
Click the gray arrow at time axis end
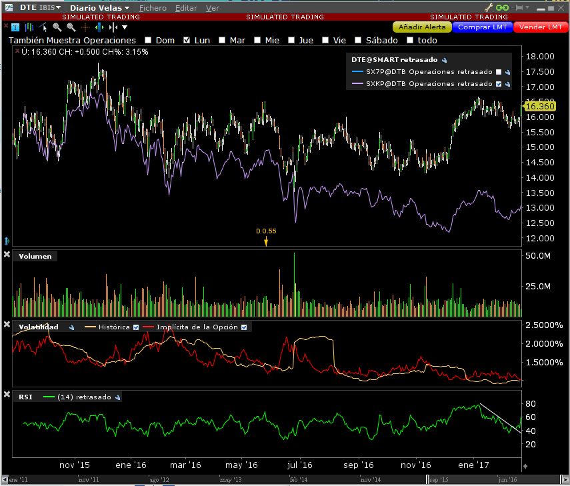[x=525, y=466]
